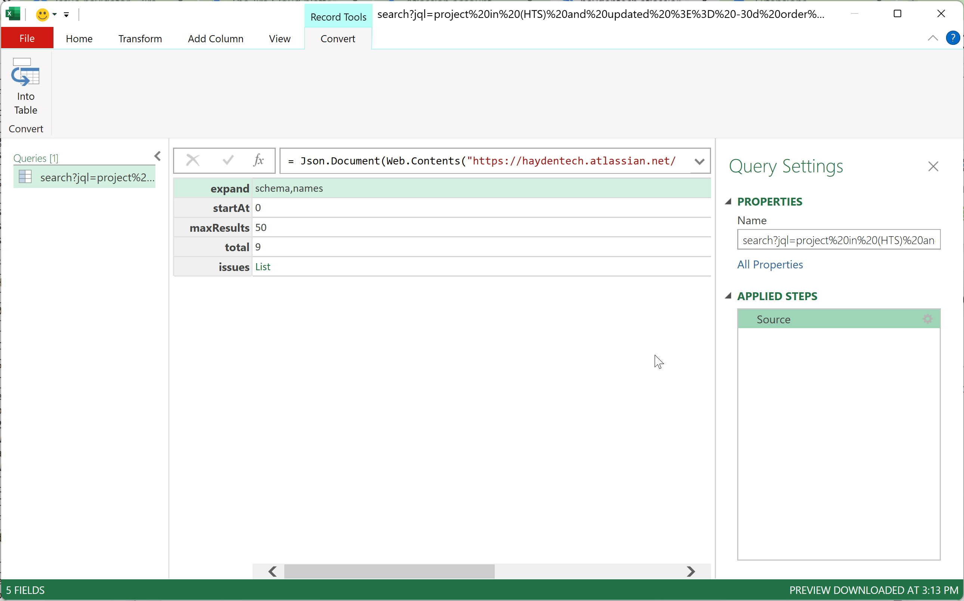Click the query Name input field

point(838,240)
